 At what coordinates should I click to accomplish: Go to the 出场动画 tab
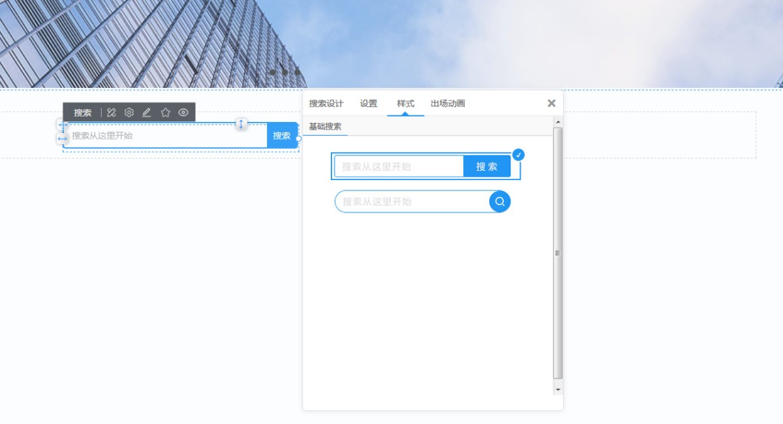tap(448, 104)
